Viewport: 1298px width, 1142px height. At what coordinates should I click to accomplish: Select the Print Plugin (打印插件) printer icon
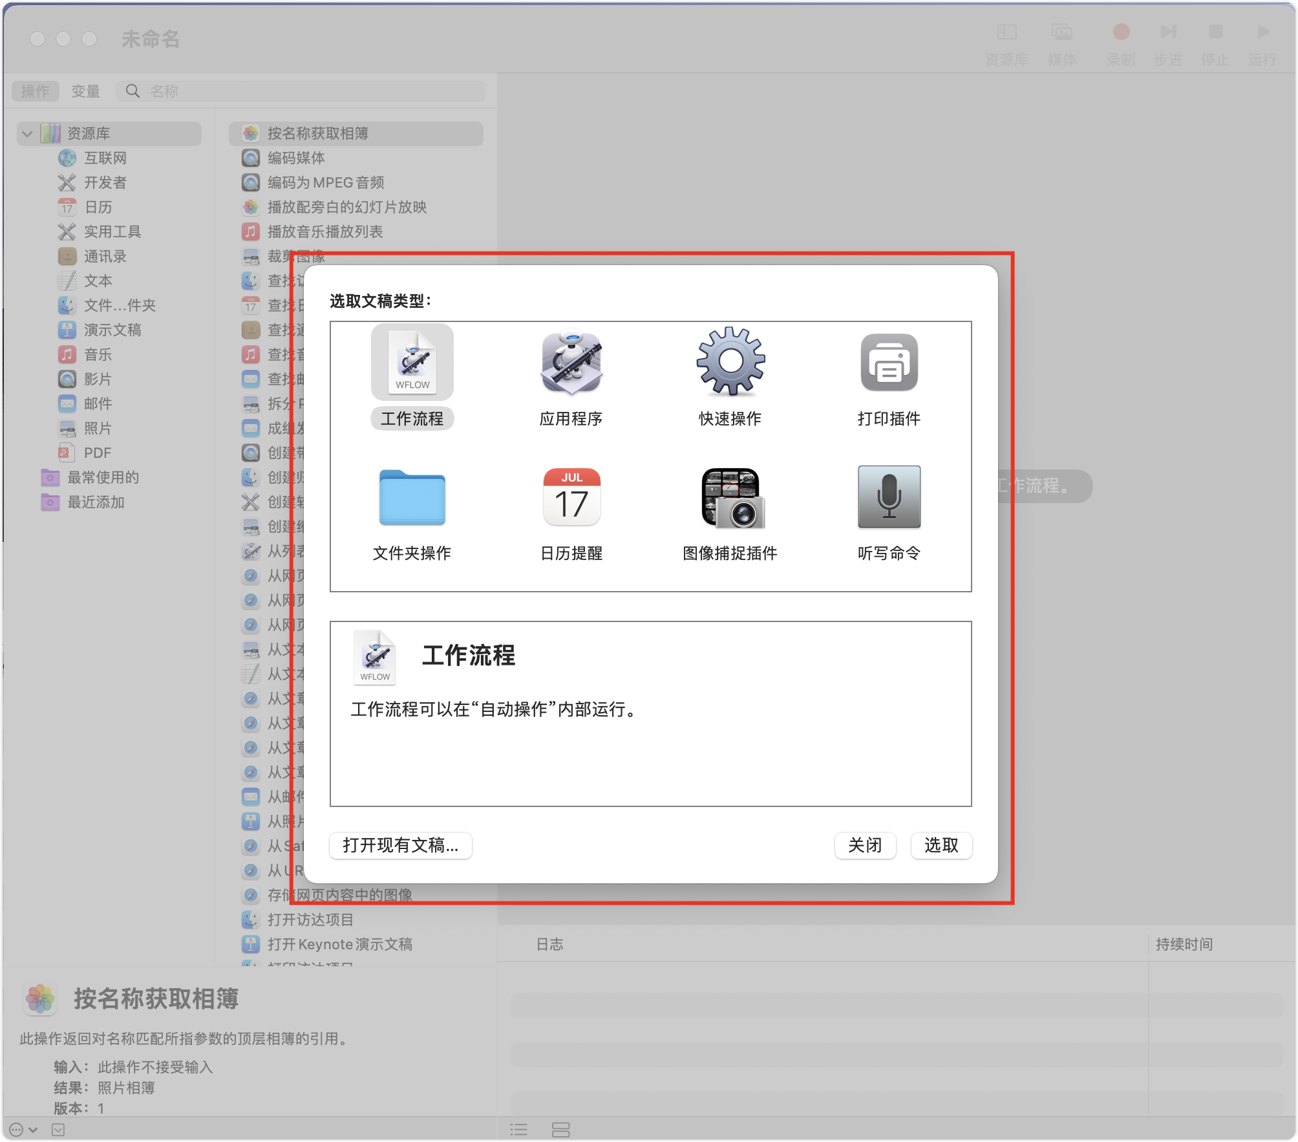pyautogui.click(x=889, y=363)
